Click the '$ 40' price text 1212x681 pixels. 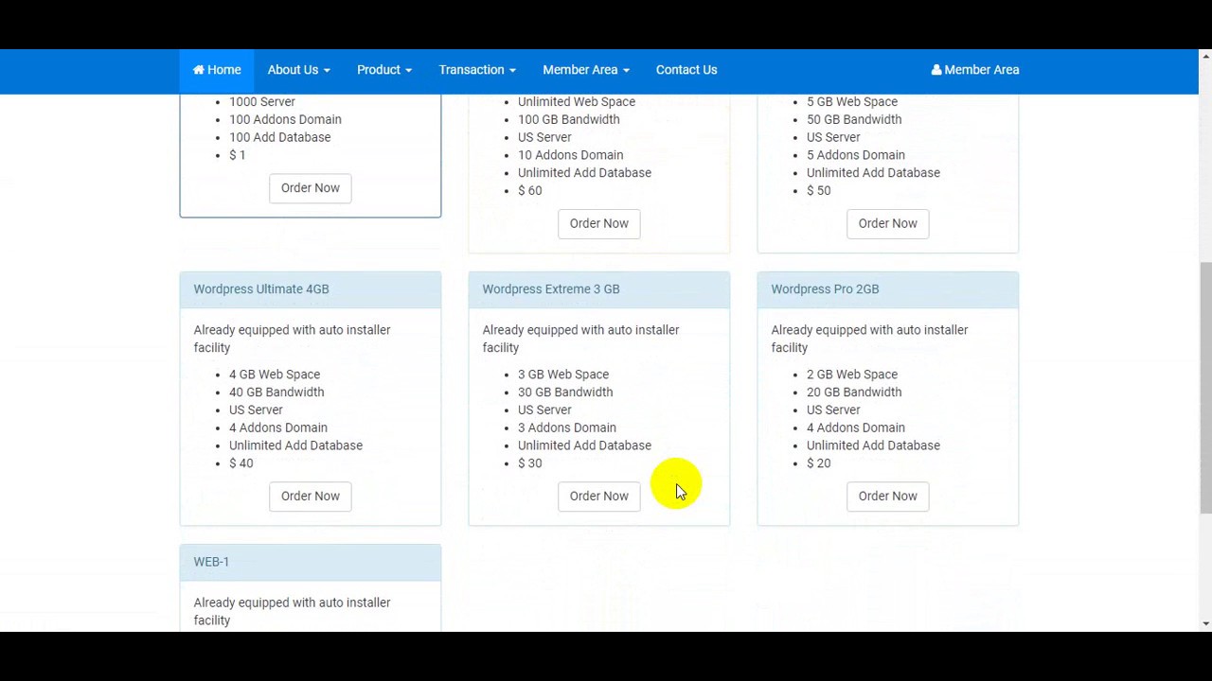click(241, 463)
